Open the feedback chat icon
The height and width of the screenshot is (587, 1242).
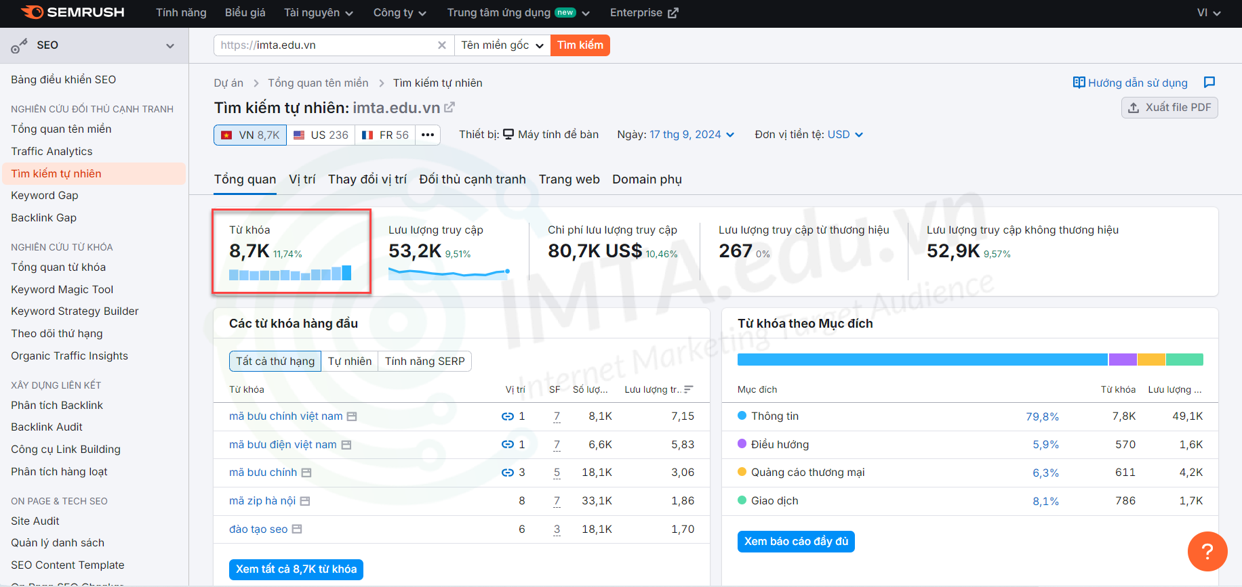pos(1209,83)
